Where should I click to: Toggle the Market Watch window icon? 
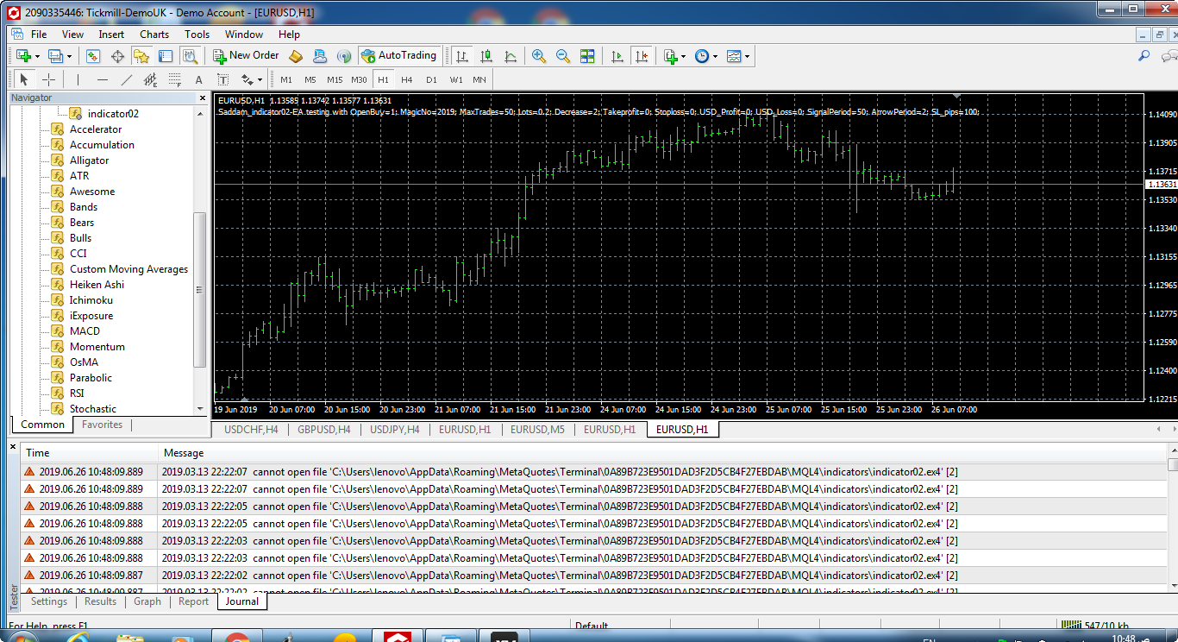93,56
